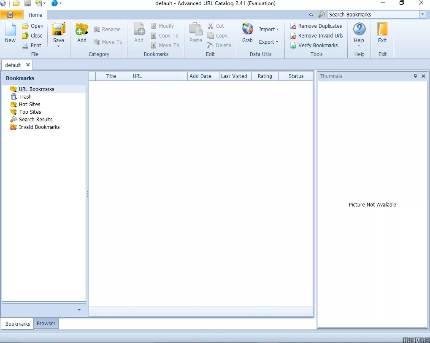
Task: Sort by the Title column header
Action: coord(117,76)
